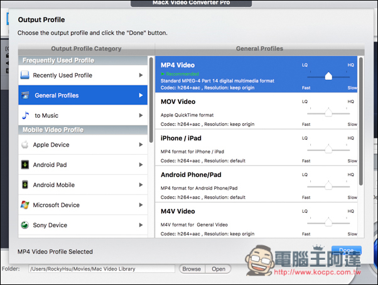
Task: Adjust the MP4 Video quality slider
Action: 328,76
